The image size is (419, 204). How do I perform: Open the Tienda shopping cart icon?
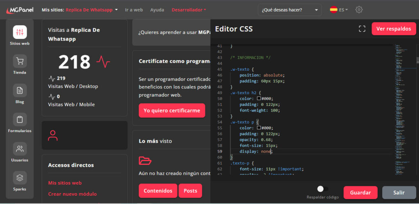(x=20, y=61)
